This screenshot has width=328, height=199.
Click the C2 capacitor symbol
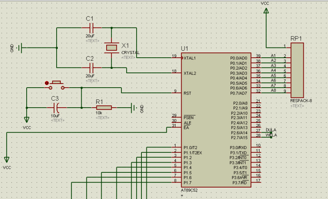91,67
